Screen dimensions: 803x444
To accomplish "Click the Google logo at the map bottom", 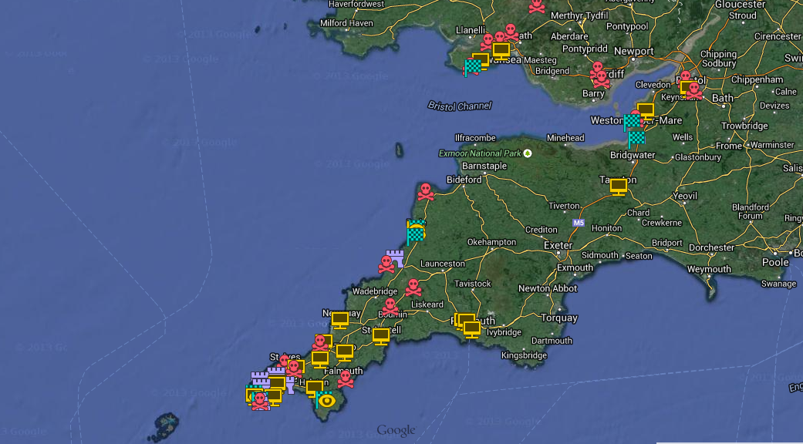I will (x=396, y=431).
